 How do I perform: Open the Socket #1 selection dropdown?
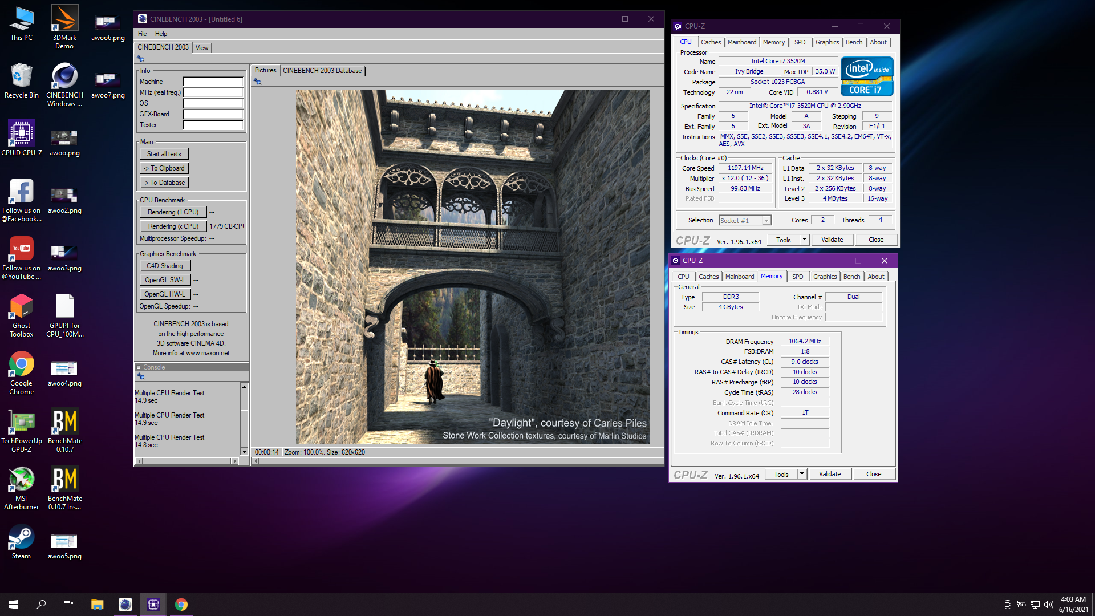(x=745, y=221)
